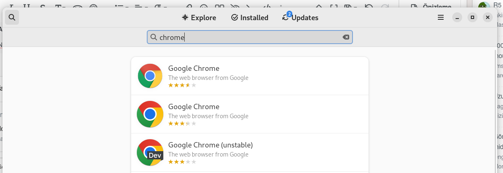This screenshot has height=173, width=503.
Task: Open the second Google Chrome result title
Action: click(193, 107)
